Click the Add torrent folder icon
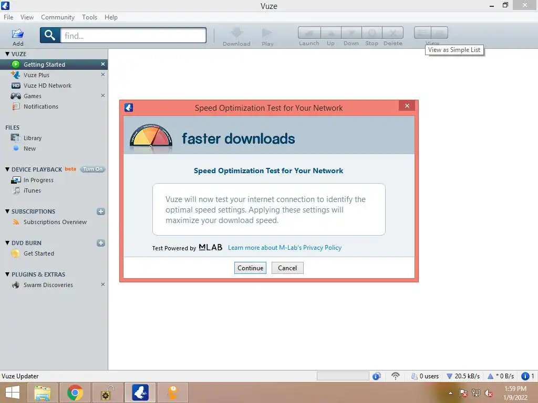Screen dimensions: 538x403 [x=18, y=34]
